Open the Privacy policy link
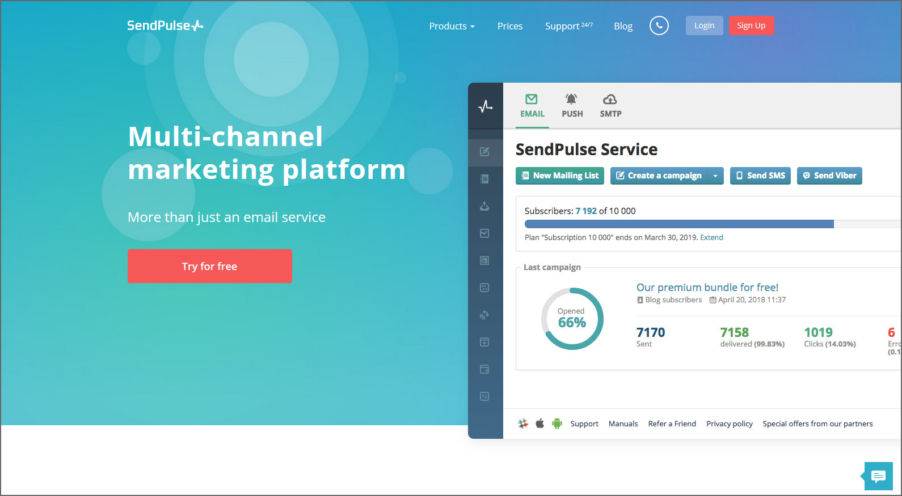 point(730,424)
